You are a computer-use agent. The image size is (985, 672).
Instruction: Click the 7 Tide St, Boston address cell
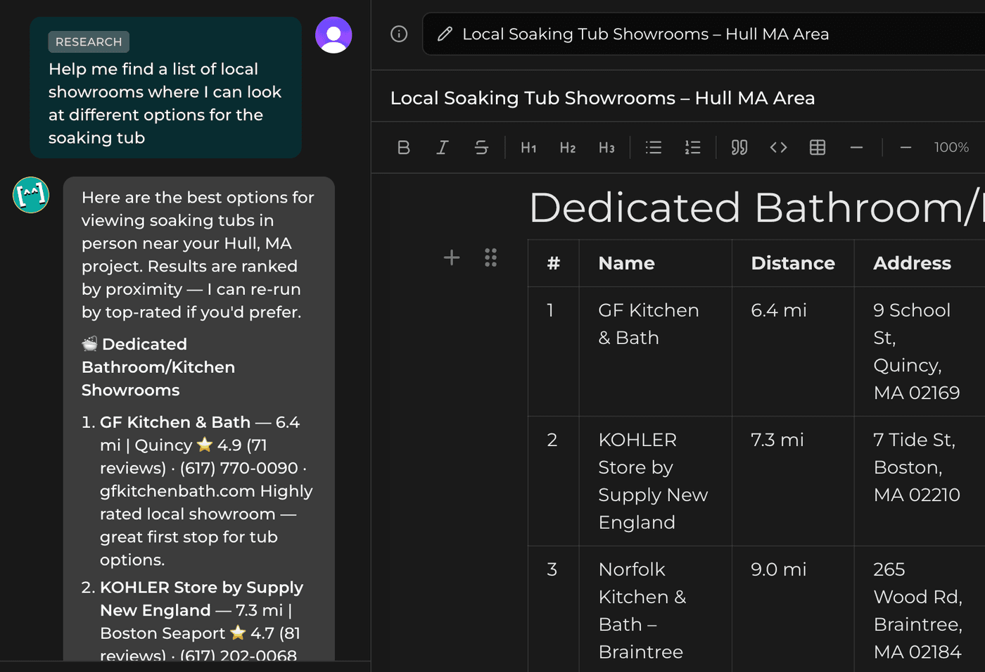(920, 481)
